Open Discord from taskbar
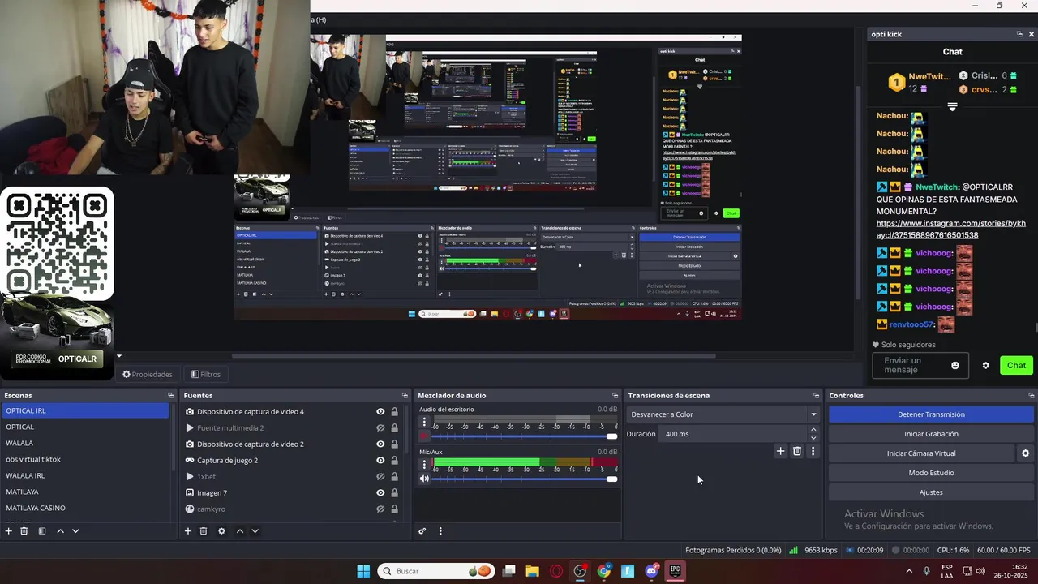 pyautogui.click(x=651, y=571)
